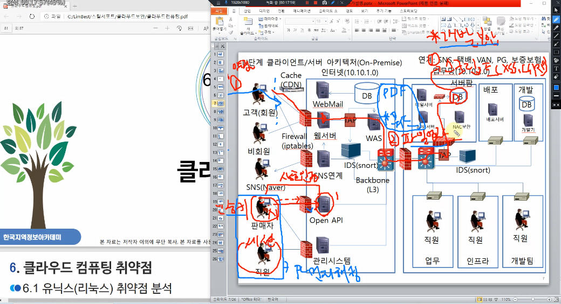561x304 pixels.
Task: Click the New Slide icon in ribbon
Action: tap(248, 22)
